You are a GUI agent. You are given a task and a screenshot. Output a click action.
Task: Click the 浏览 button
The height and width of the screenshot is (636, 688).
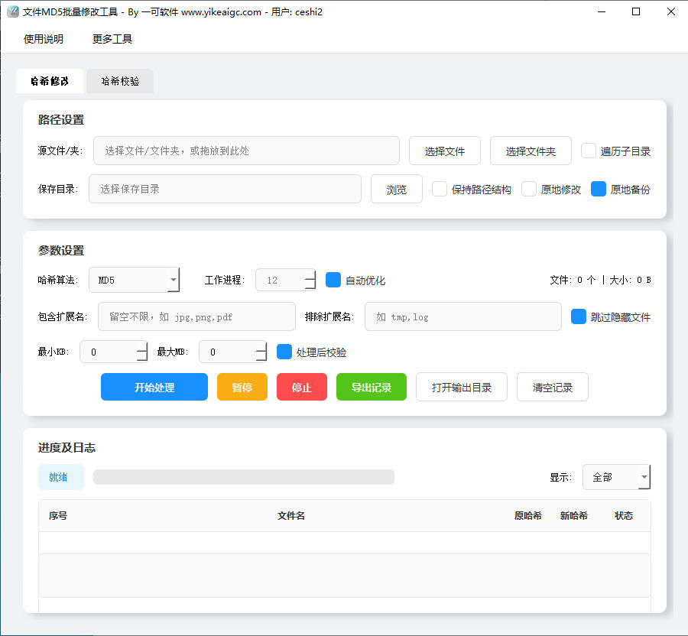coord(397,189)
